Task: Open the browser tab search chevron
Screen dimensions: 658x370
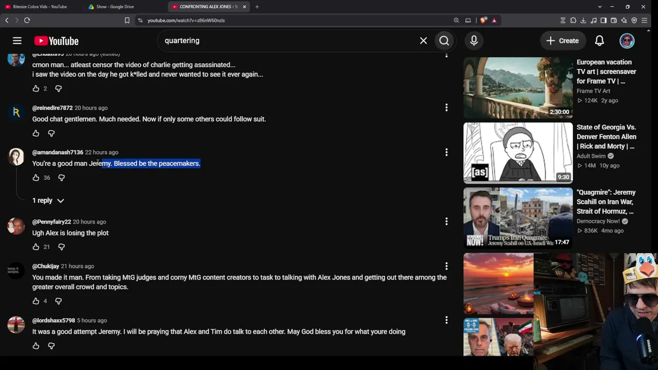Action: click(599, 7)
